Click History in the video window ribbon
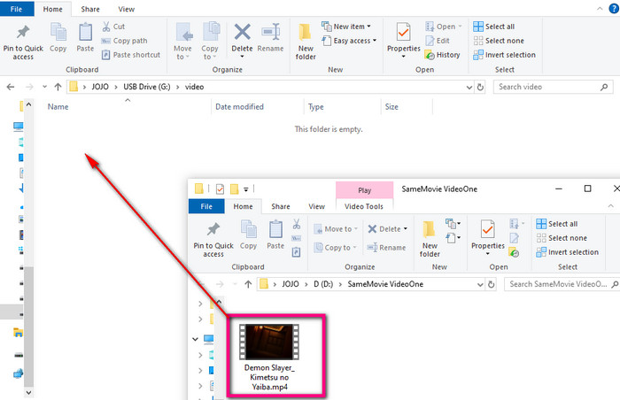The height and width of the screenshot is (400, 620). pyautogui.click(x=443, y=55)
